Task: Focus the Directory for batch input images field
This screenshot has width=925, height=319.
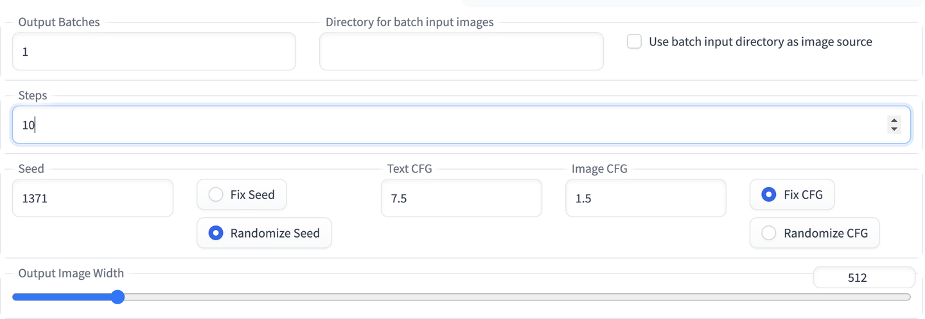Action: pyautogui.click(x=461, y=51)
